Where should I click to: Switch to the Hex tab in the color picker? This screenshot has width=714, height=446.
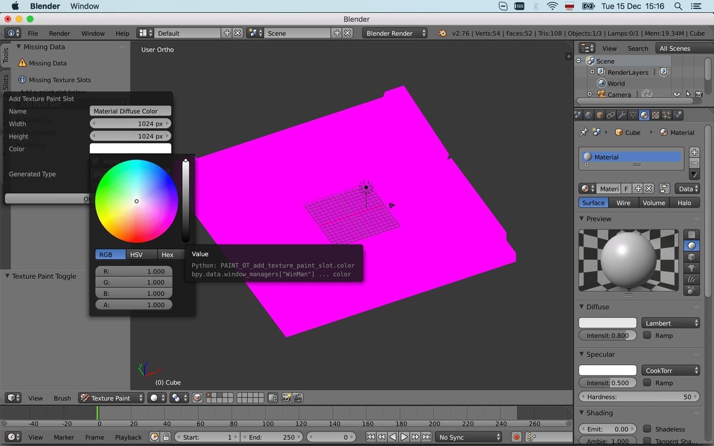pos(168,254)
